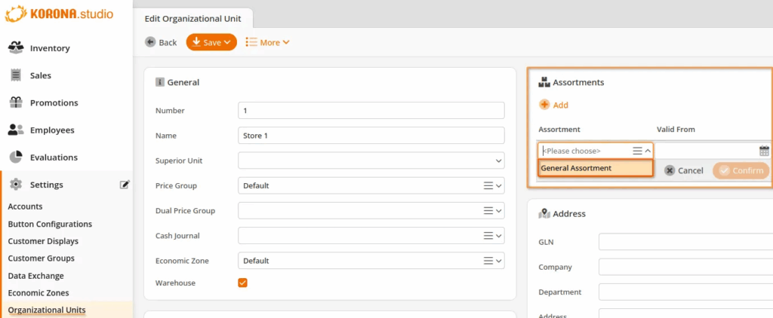Open Inventory via its box icon
Image resolution: width=773 pixels, height=318 pixels.
coord(17,47)
